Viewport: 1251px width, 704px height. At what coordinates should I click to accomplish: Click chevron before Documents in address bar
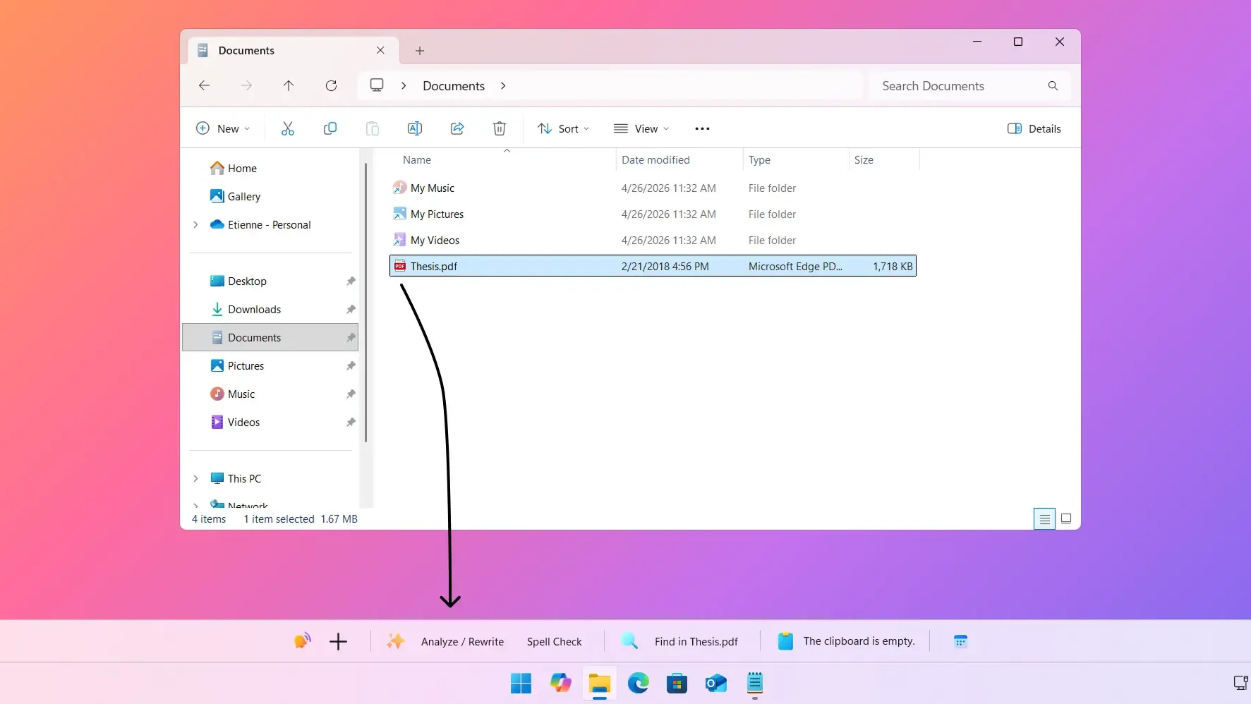coord(404,85)
